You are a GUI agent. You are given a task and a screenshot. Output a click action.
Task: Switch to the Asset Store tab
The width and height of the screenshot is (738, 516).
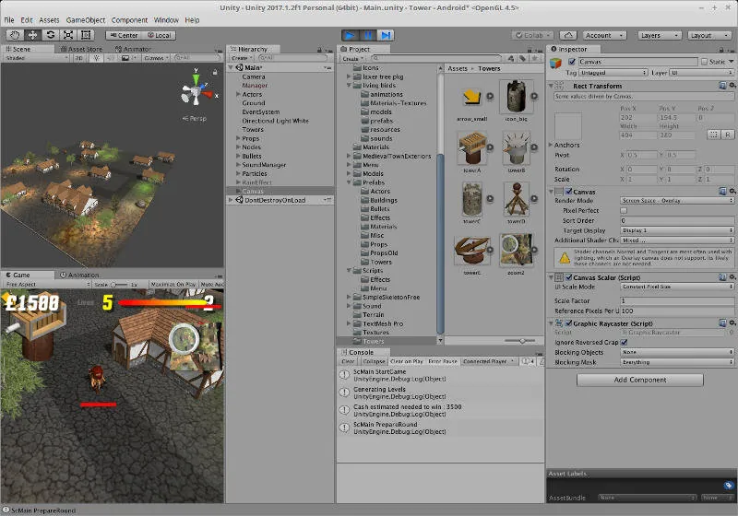(x=81, y=49)
